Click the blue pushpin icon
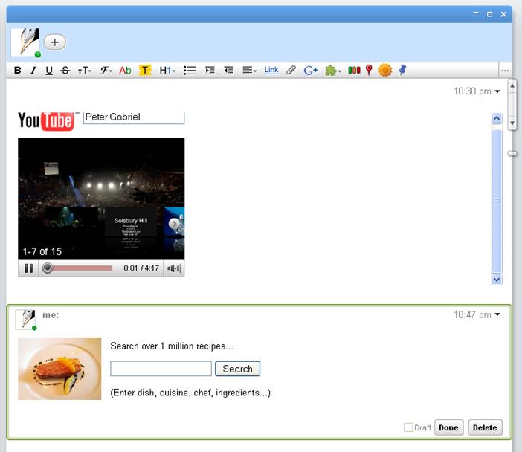522x452 pixels. pyautogui.click(x=402, y=70)
